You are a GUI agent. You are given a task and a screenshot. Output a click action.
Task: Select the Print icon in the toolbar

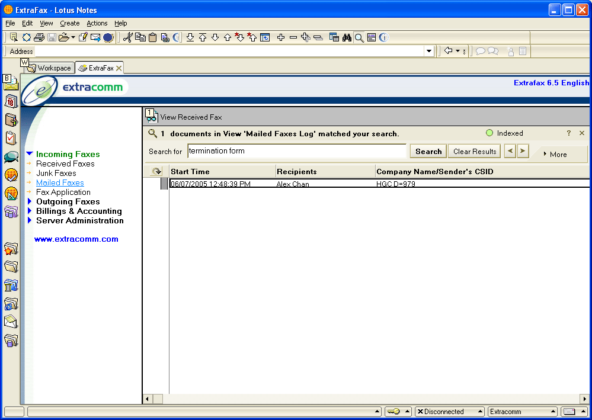39,37
